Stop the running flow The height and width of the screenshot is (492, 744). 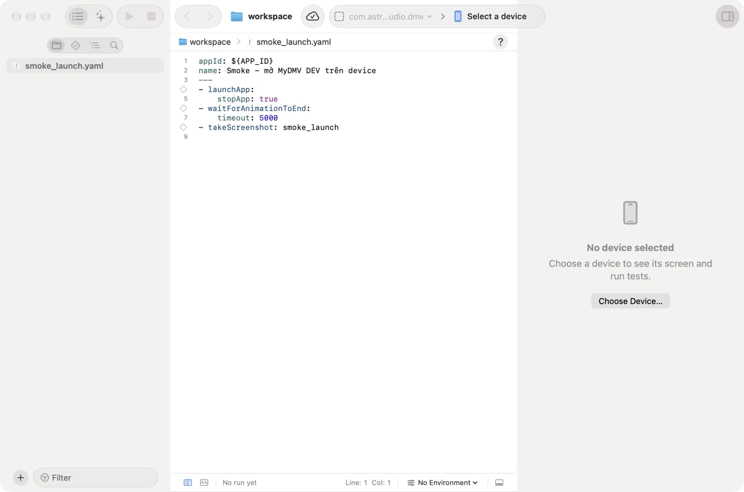[x=151, y=17]
